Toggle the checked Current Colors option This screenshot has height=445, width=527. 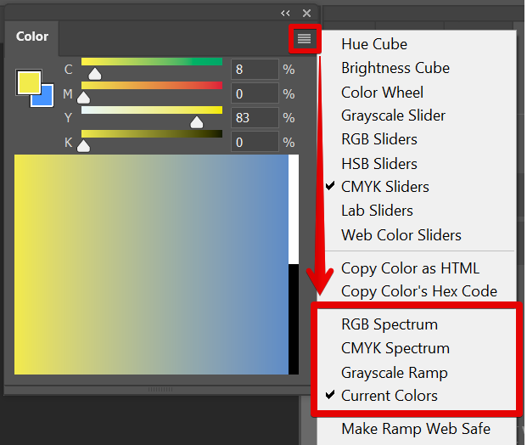[x=389, y=396]
